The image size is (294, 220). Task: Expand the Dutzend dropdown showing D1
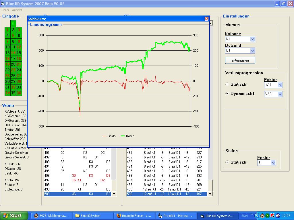click(252, 50)
